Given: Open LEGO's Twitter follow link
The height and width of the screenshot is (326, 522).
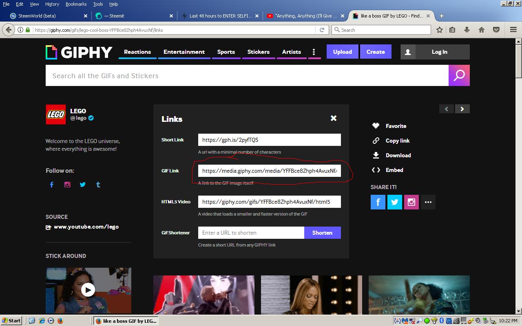Looking at the screenshot, I should pyautogui.click(x=83, y=185).
